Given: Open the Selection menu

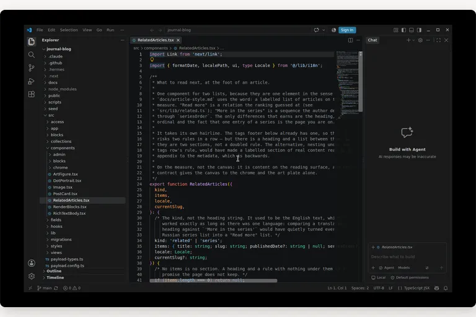Looking at the screenshot, I should (x=69, y=30).
